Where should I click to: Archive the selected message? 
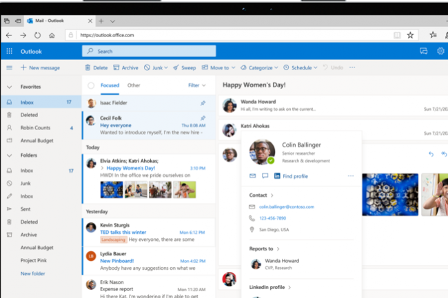coord(125,67)
